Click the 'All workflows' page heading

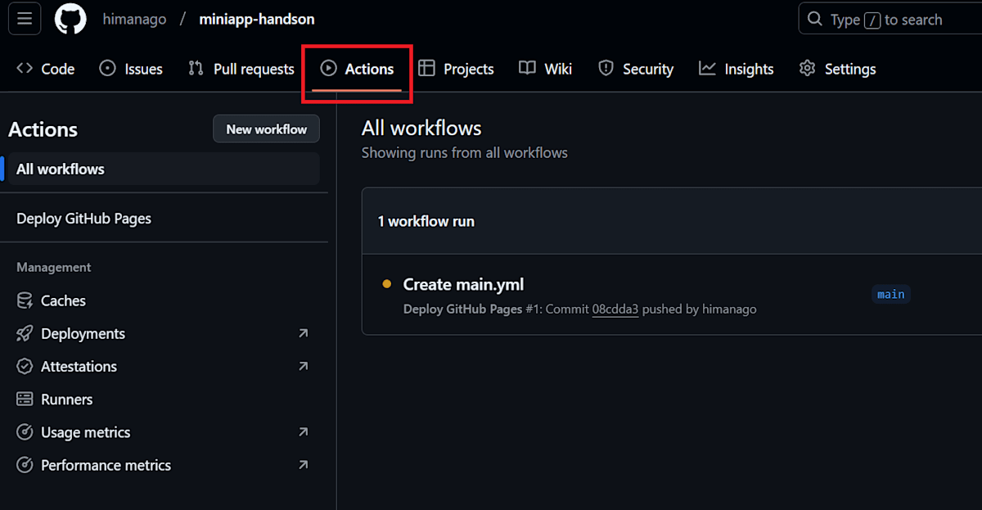point(421,128)
